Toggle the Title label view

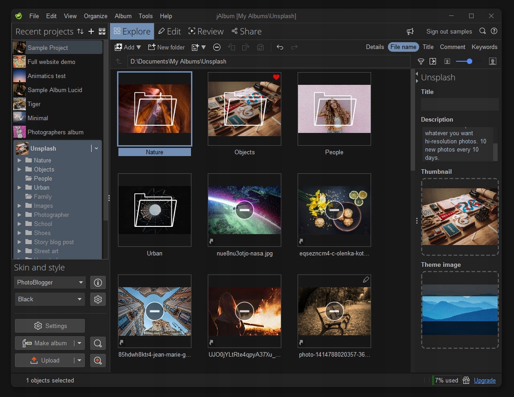coord(428,47)
